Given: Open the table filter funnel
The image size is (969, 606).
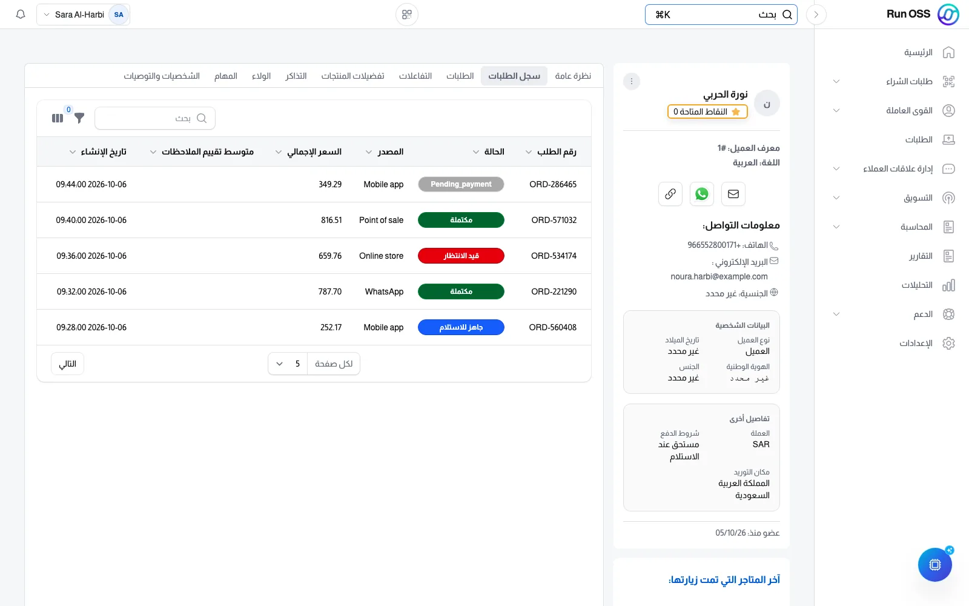Looking at the screenshot, I should point(79,118).
